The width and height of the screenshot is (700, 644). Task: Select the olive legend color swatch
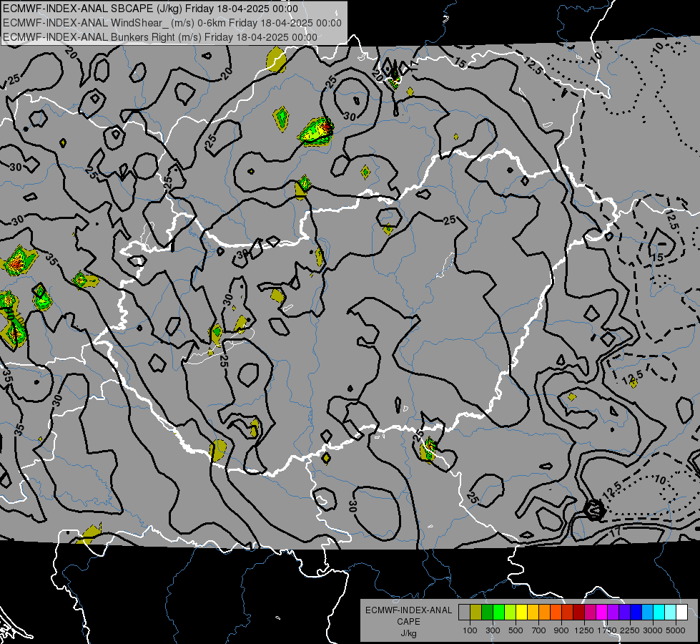pyautogui.click(x=476, y=613)
